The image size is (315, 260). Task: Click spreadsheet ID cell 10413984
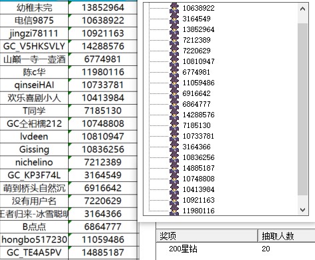(x=103, y=98)
